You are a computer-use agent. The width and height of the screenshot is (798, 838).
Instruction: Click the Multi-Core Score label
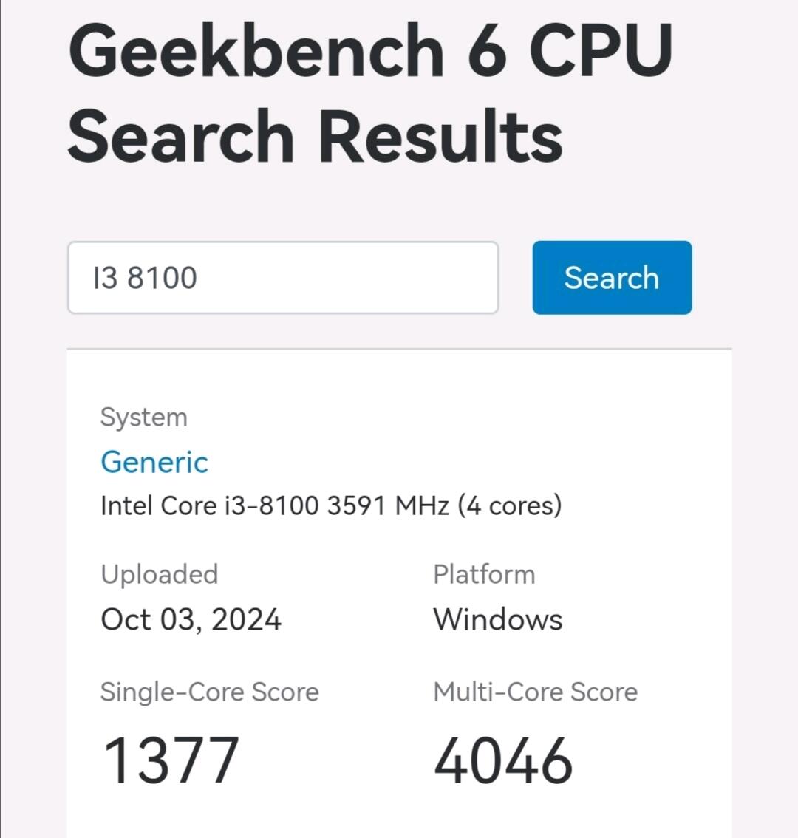[x=536, y=692]
